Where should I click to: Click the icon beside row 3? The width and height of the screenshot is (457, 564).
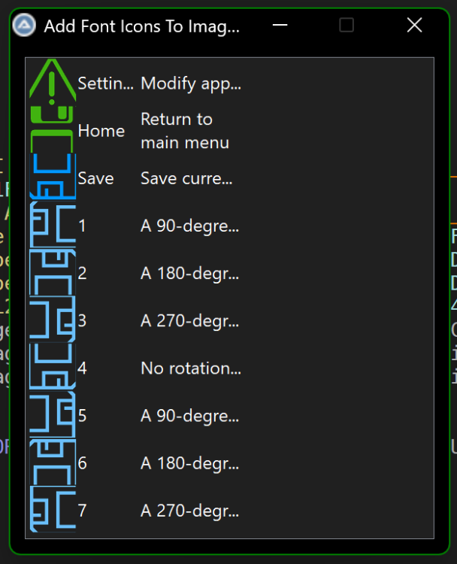53,320
